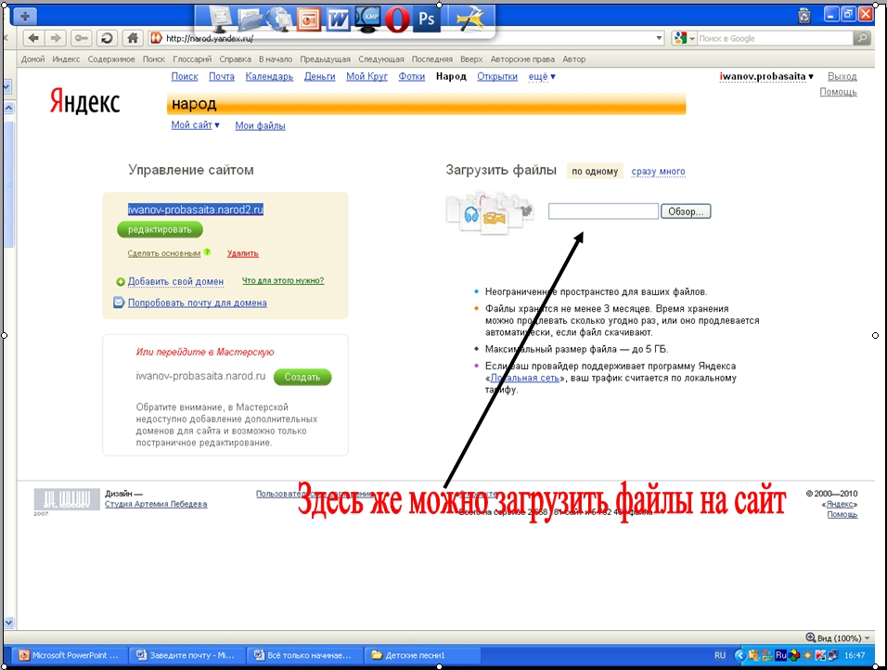The height and width of the screenshot is (670, 887).
Task: Open the search engine selector dropdown
Action: tap(684, 38)
